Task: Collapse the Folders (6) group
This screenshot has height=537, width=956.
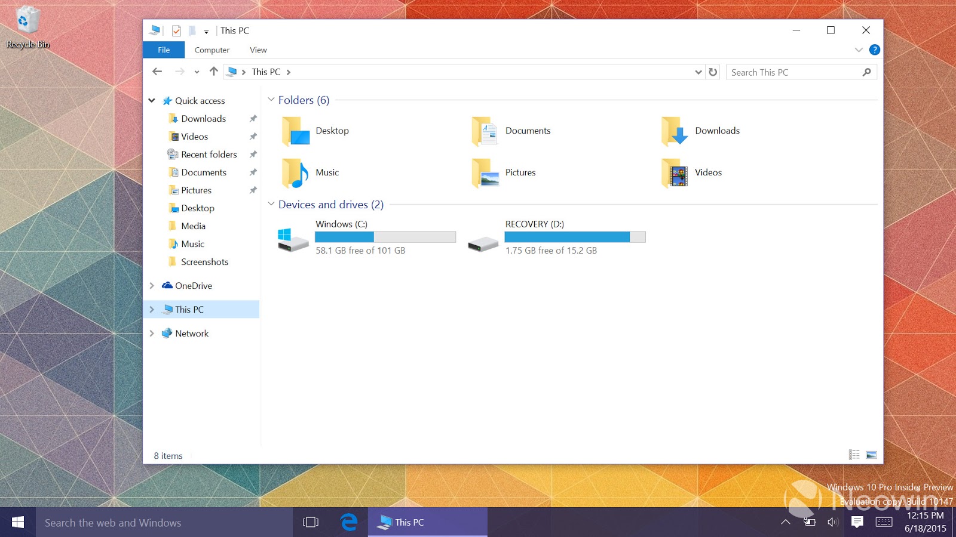Action: pyautogui.click(x=271, y=100)
